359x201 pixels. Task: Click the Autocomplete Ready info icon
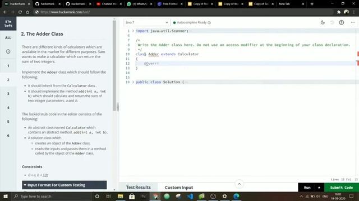coord(209,22)
